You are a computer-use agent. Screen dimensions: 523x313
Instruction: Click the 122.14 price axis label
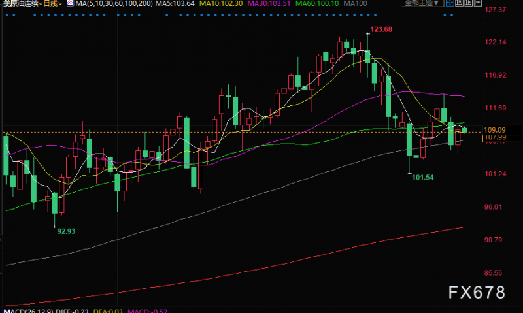[495, 42]
